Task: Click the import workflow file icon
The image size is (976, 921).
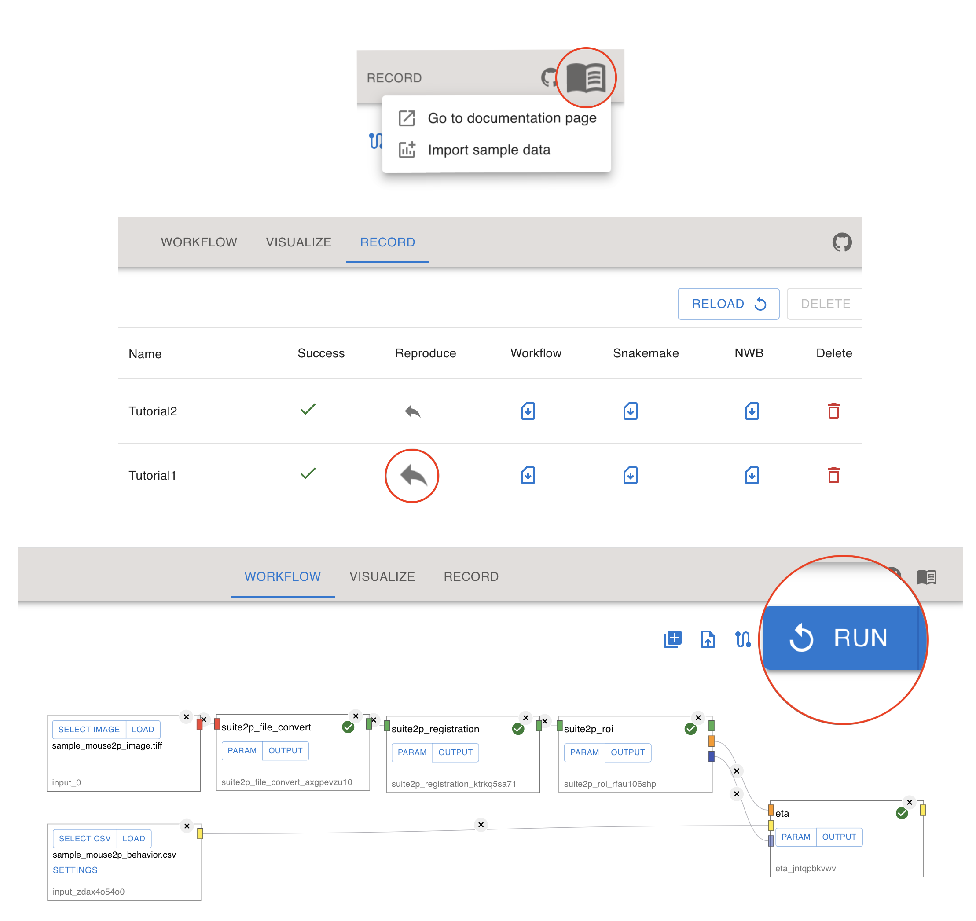Action: pos(708,639)
